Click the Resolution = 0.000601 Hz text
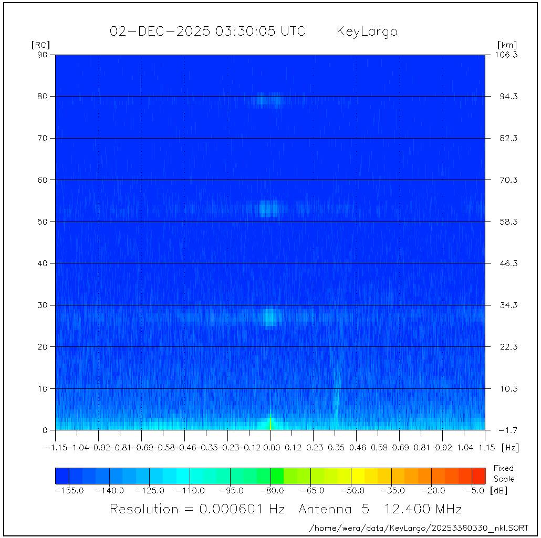541x538 pixels. [x=197, y=509]
